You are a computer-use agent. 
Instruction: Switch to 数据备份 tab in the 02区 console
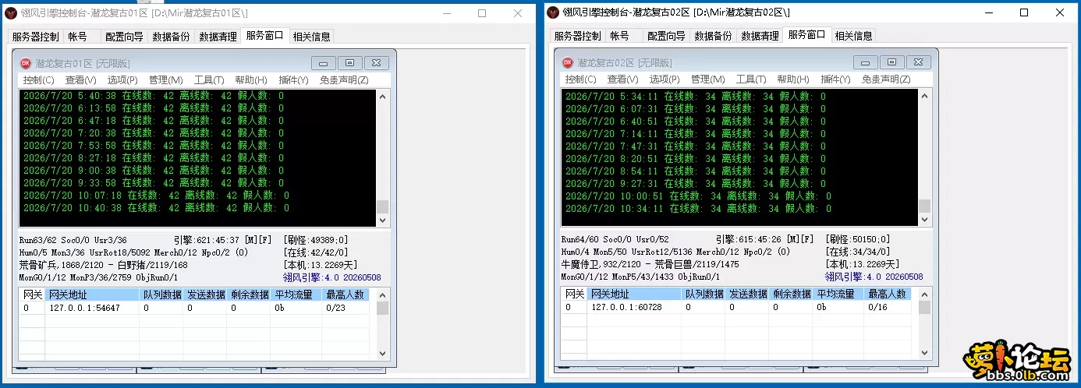click(x=714, y=36)
